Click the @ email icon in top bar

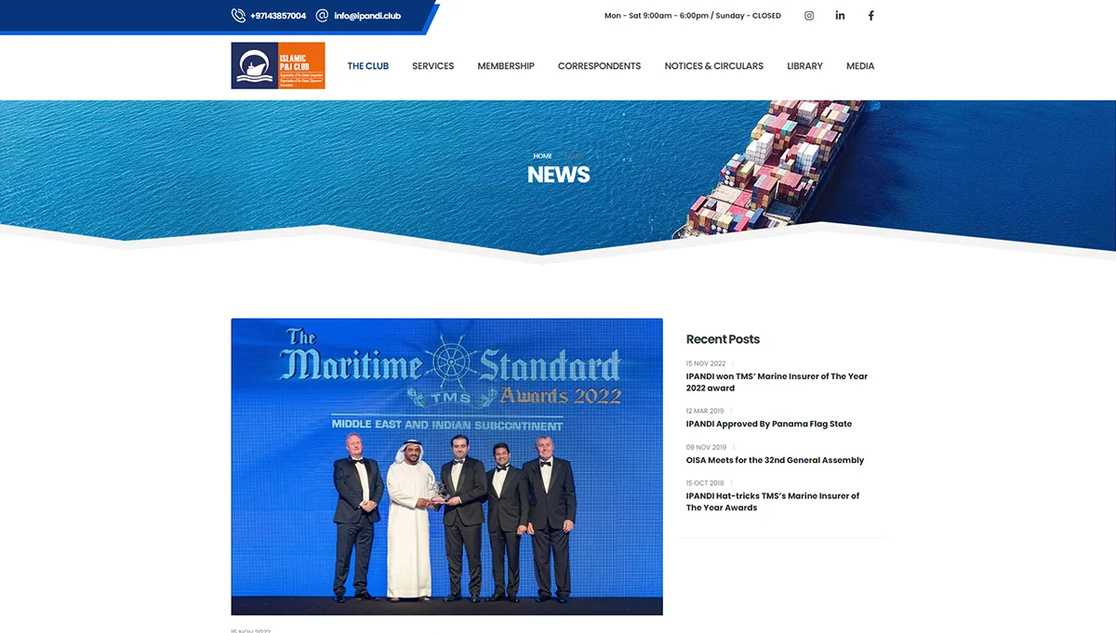pos(322,15)
